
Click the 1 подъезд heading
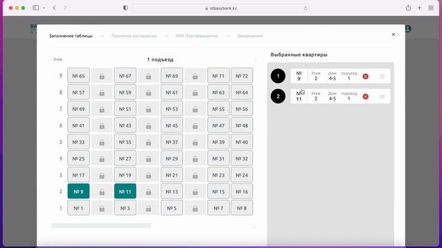point(160,60)
